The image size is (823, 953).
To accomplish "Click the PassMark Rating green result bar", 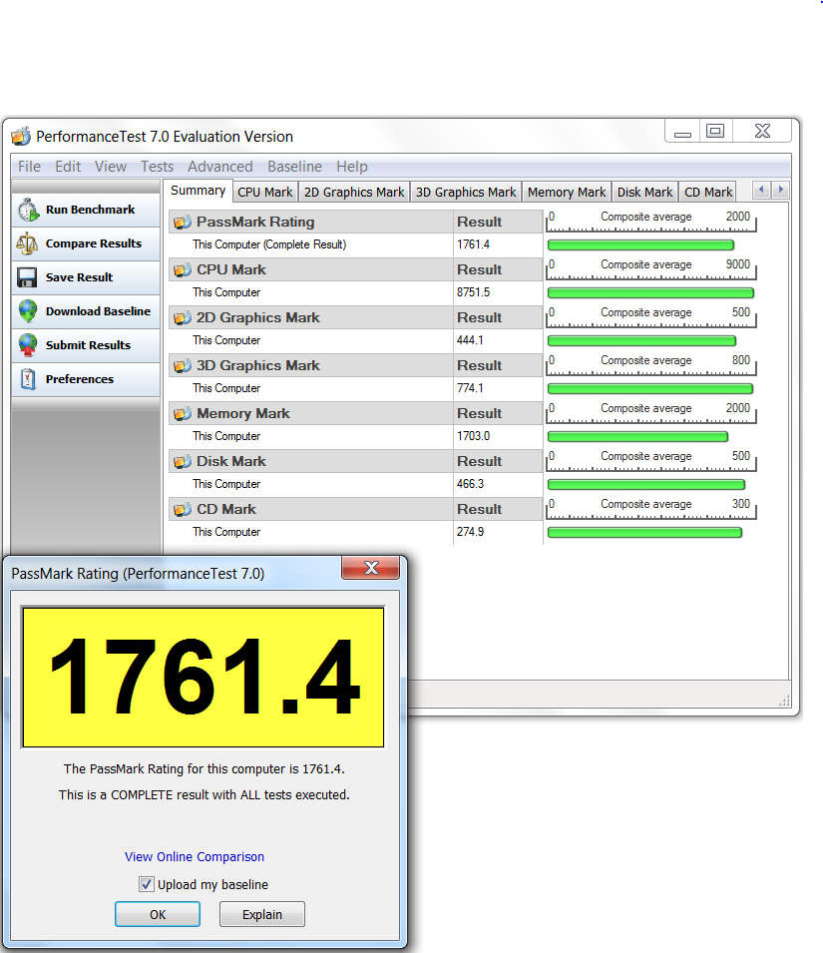I will pos(640,244).
